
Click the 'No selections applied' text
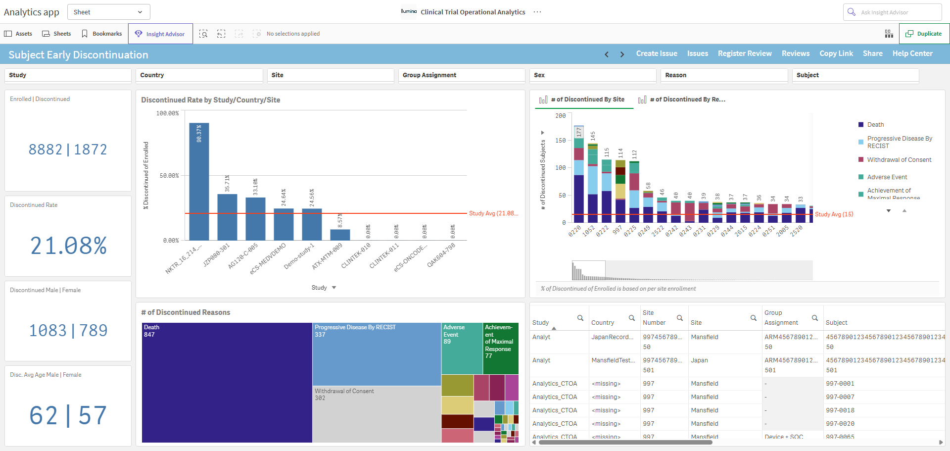pos(293,34)
